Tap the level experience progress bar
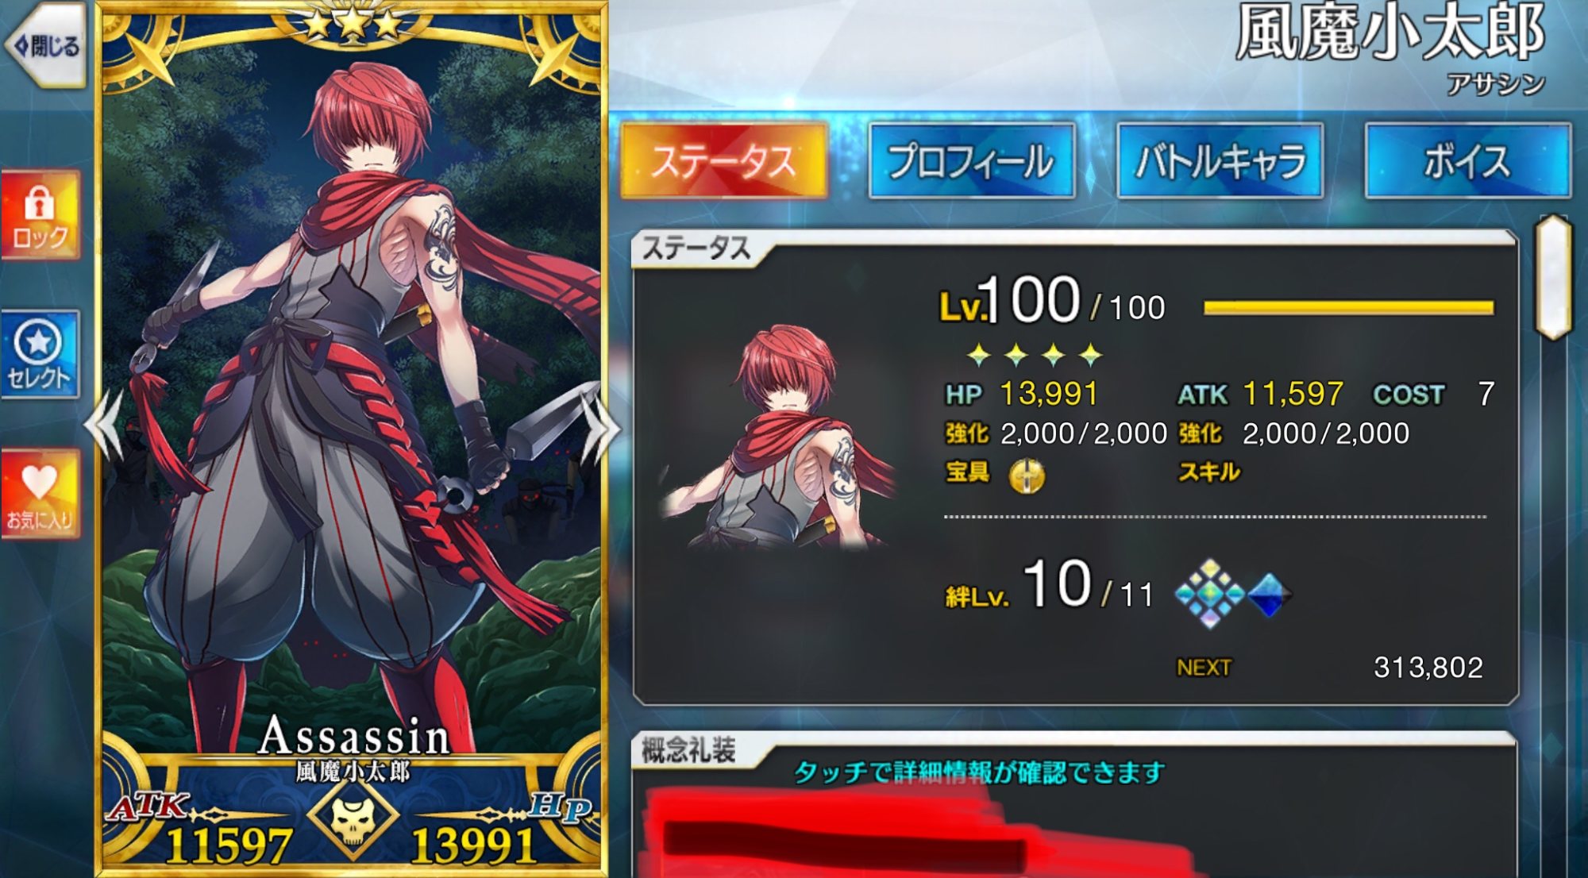The height and width of the screenshot is (878, 1588). 1348,307
